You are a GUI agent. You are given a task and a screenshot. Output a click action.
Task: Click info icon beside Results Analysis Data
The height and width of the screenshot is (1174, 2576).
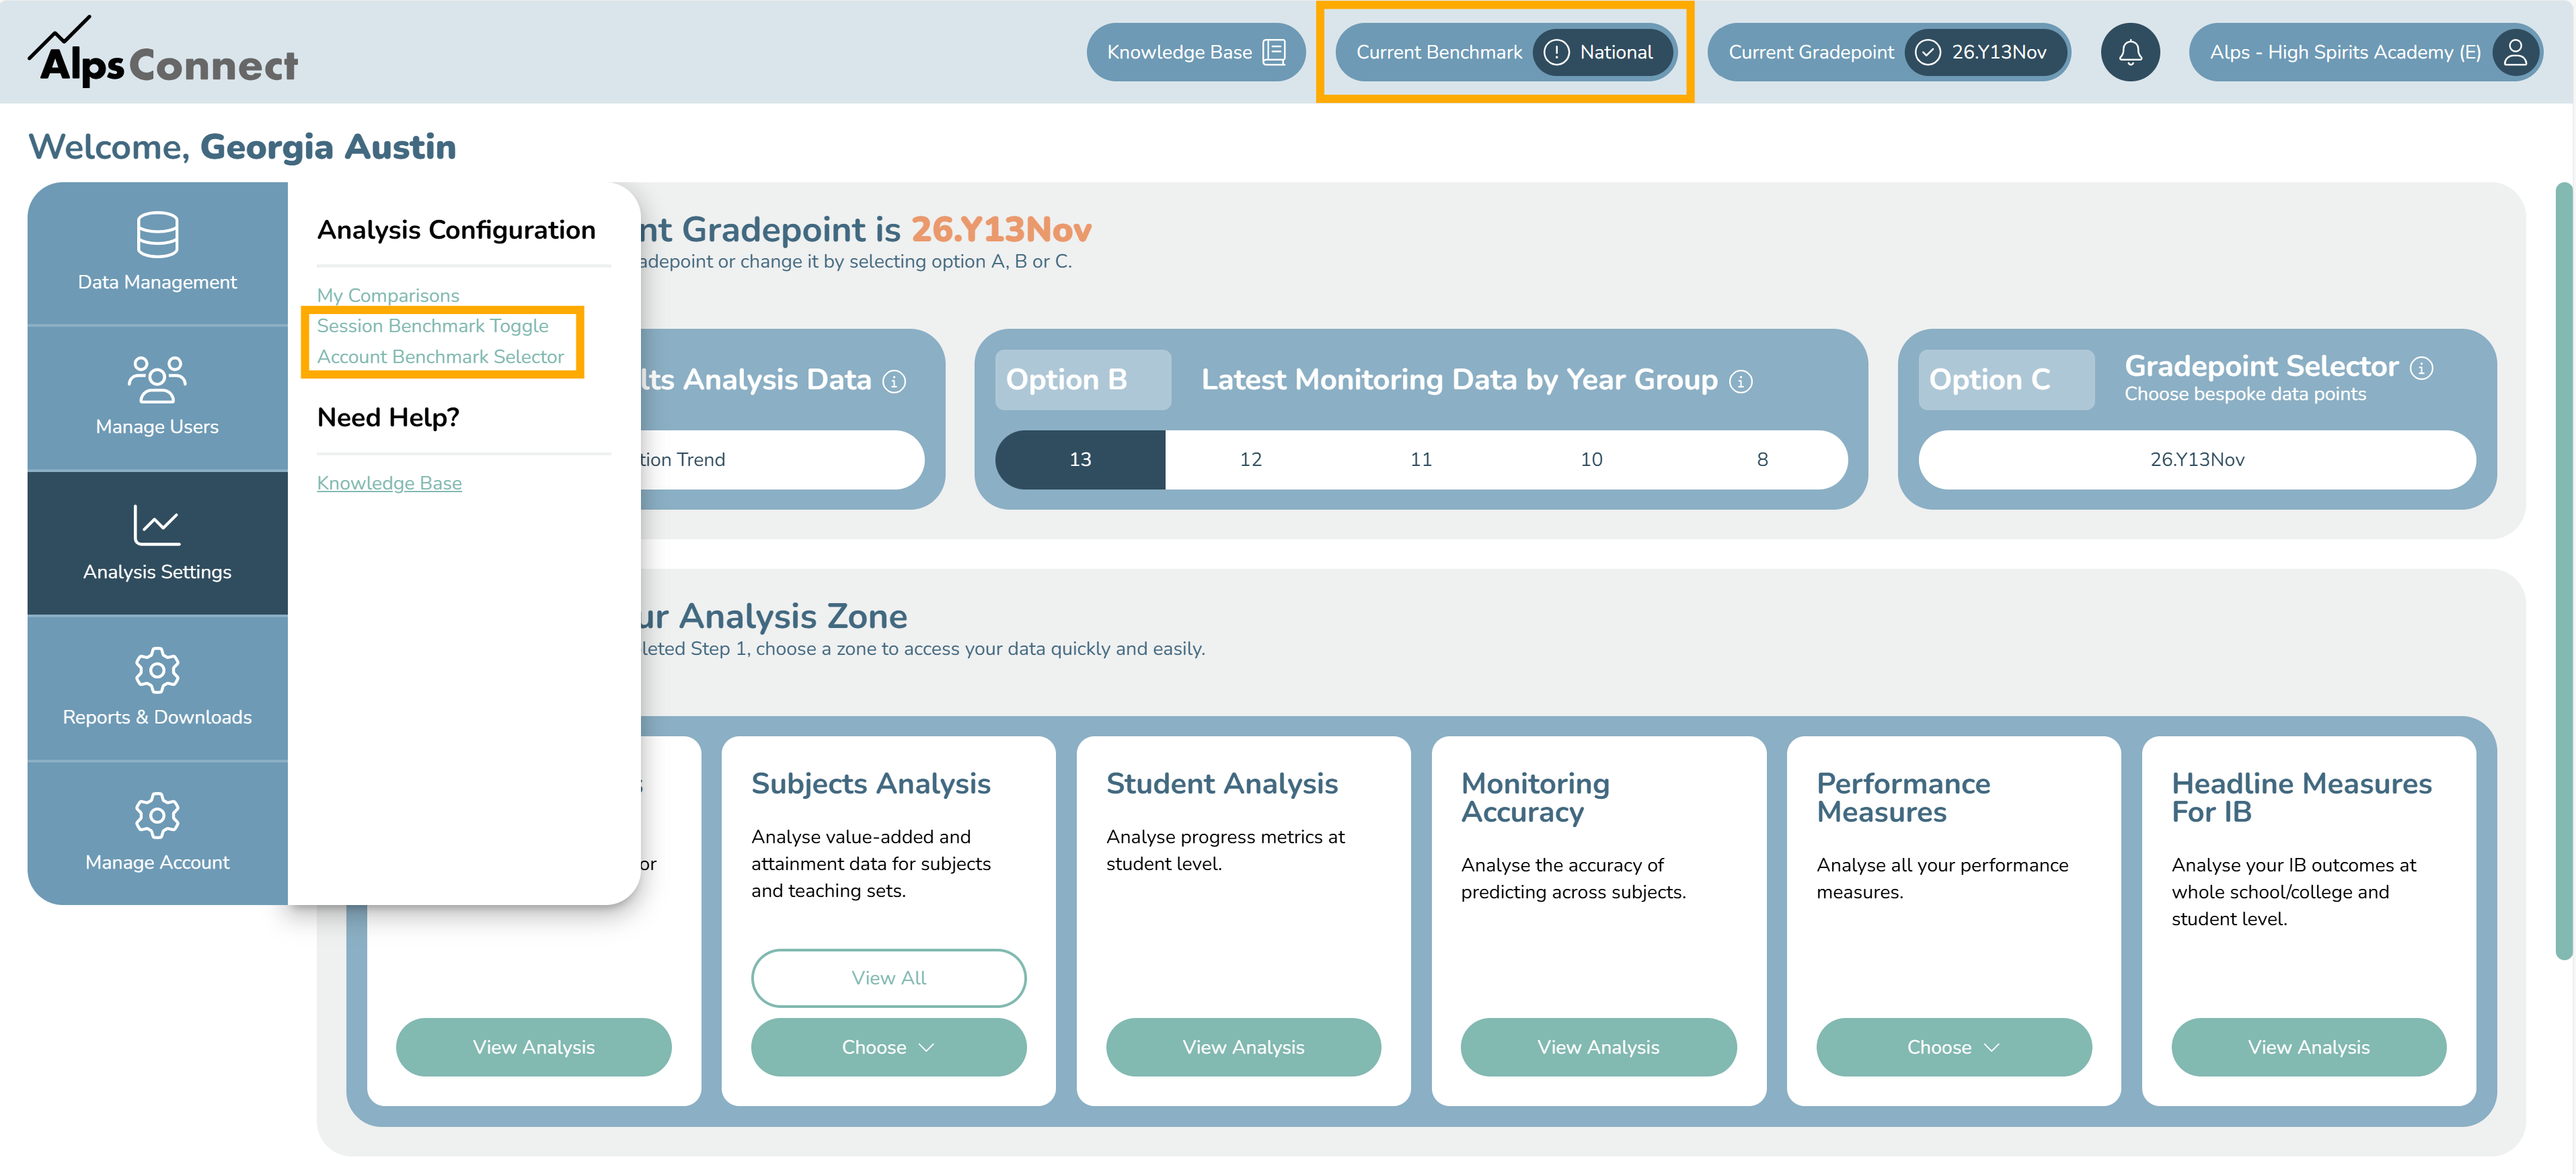tap(895, 381)
